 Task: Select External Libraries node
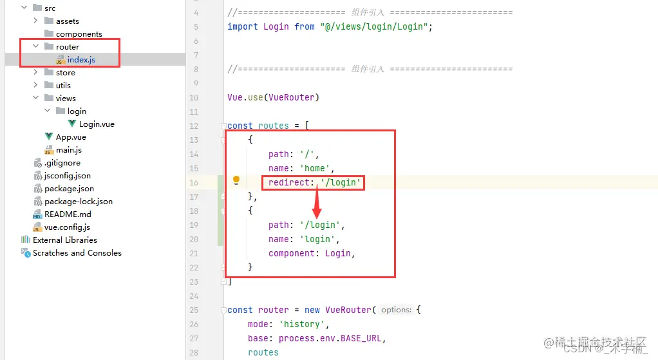point(65,240)
